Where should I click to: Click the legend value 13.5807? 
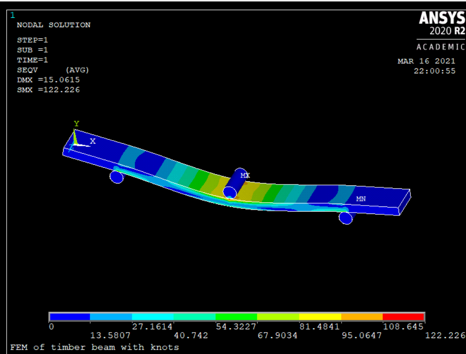[110, 336]
